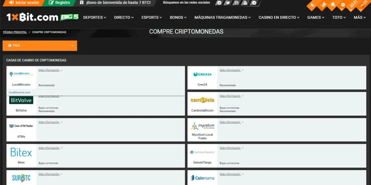Open the Twitter social icon
The width and height of the screenshot is (371, 185).
click(x=228, y=3)
